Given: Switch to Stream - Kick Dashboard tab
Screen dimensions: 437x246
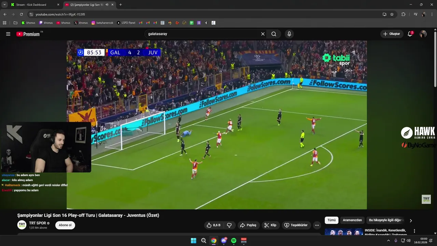Looking at the screenshot, I should [x=35, y=5].
